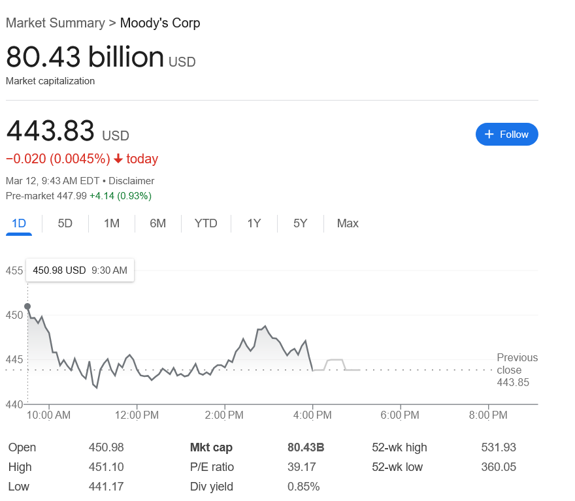Viewport: 575px width, 501px height.
Task: Click the 80.43B market cap value
Action: tap(306, 447)
